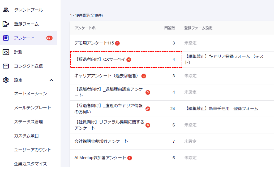Open 企業カスタマイズ settings
Screen dimensions: 274x171
[30, 164]
